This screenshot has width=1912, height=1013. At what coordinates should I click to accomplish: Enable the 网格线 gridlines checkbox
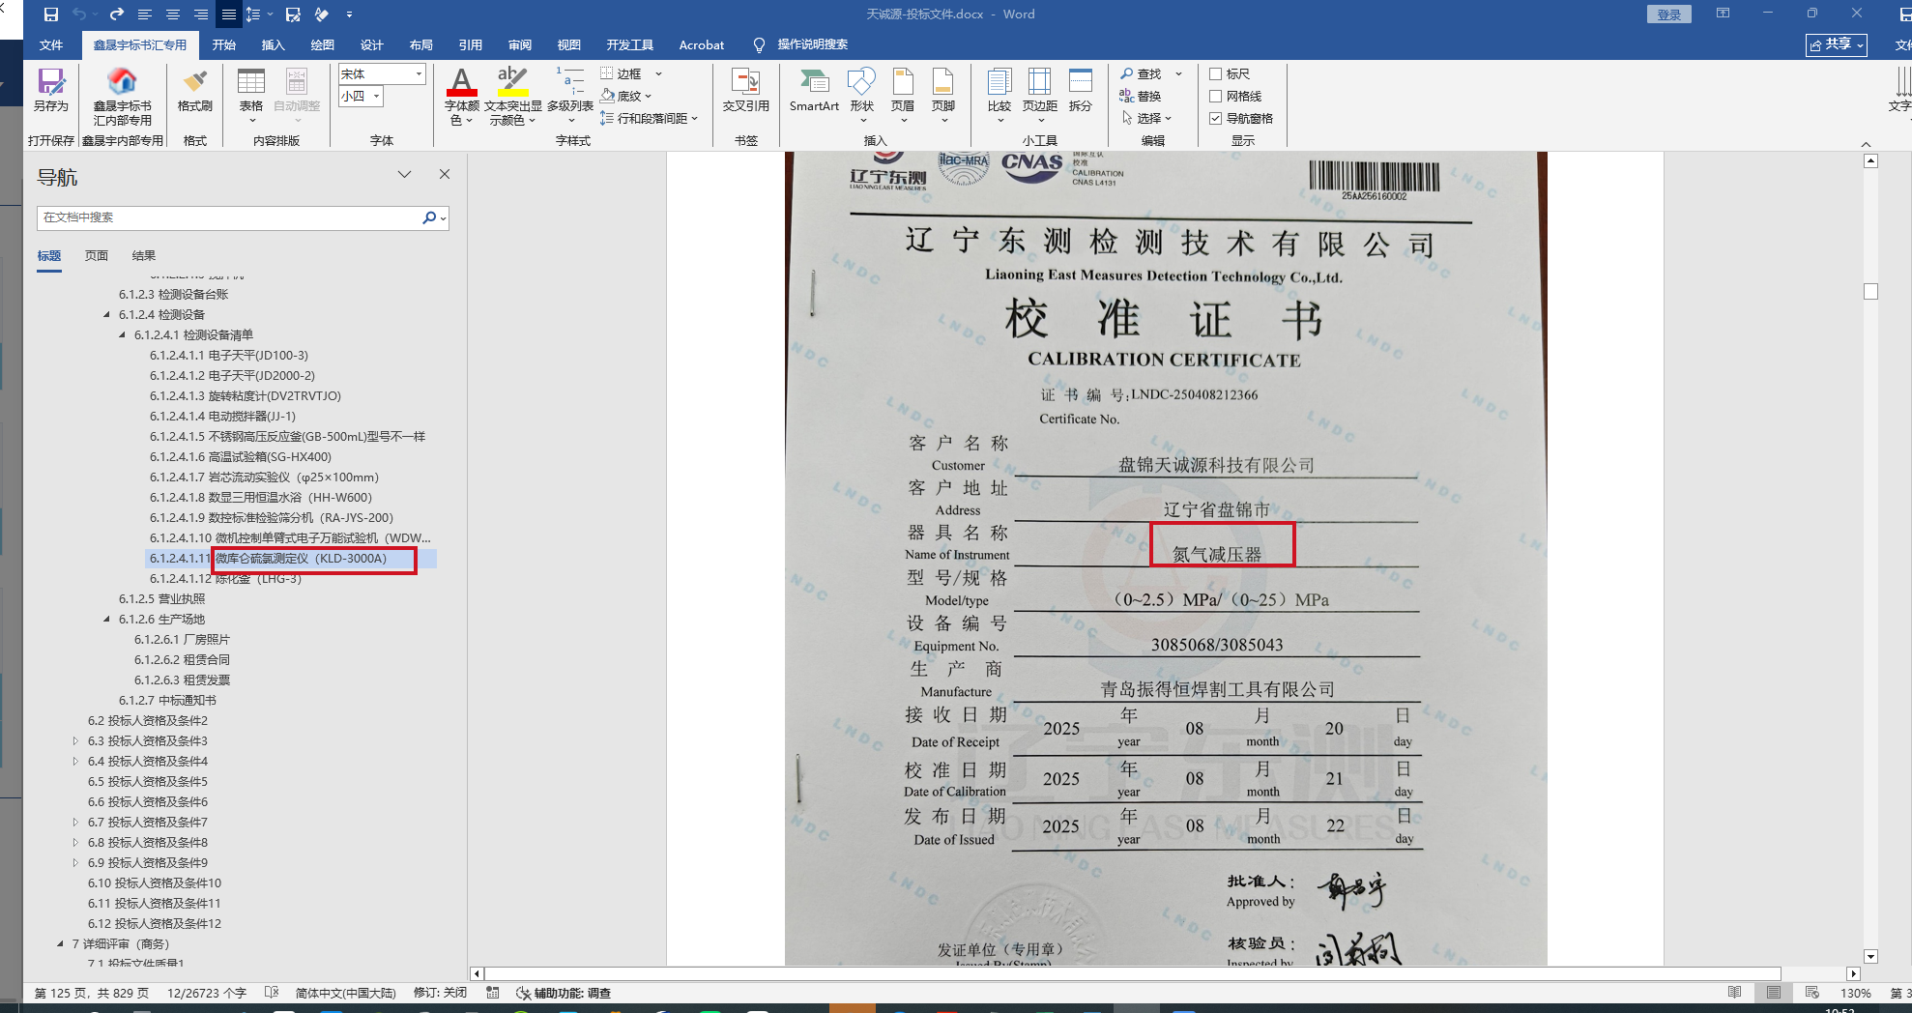point(1216,97)
